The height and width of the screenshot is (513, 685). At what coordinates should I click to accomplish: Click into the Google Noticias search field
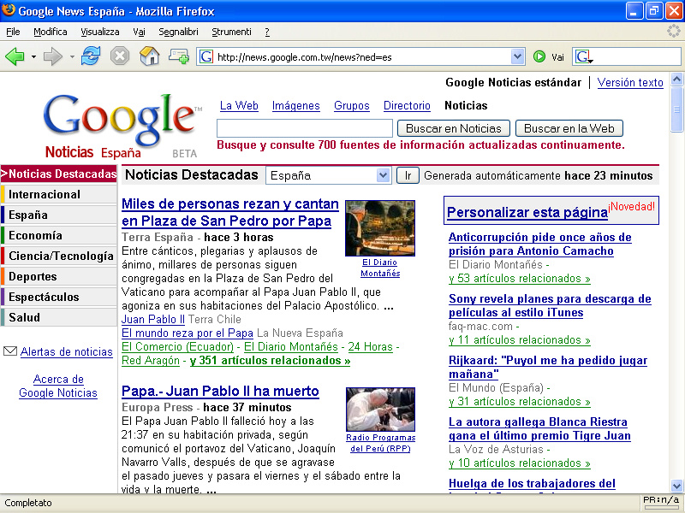(305, 128)
